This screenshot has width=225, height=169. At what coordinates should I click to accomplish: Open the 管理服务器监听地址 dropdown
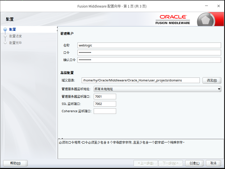click(157, 89)
